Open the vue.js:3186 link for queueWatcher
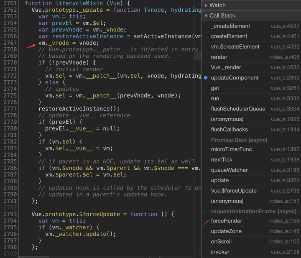The height and width of the screenshot is (258, 301). tap(285, 170)
